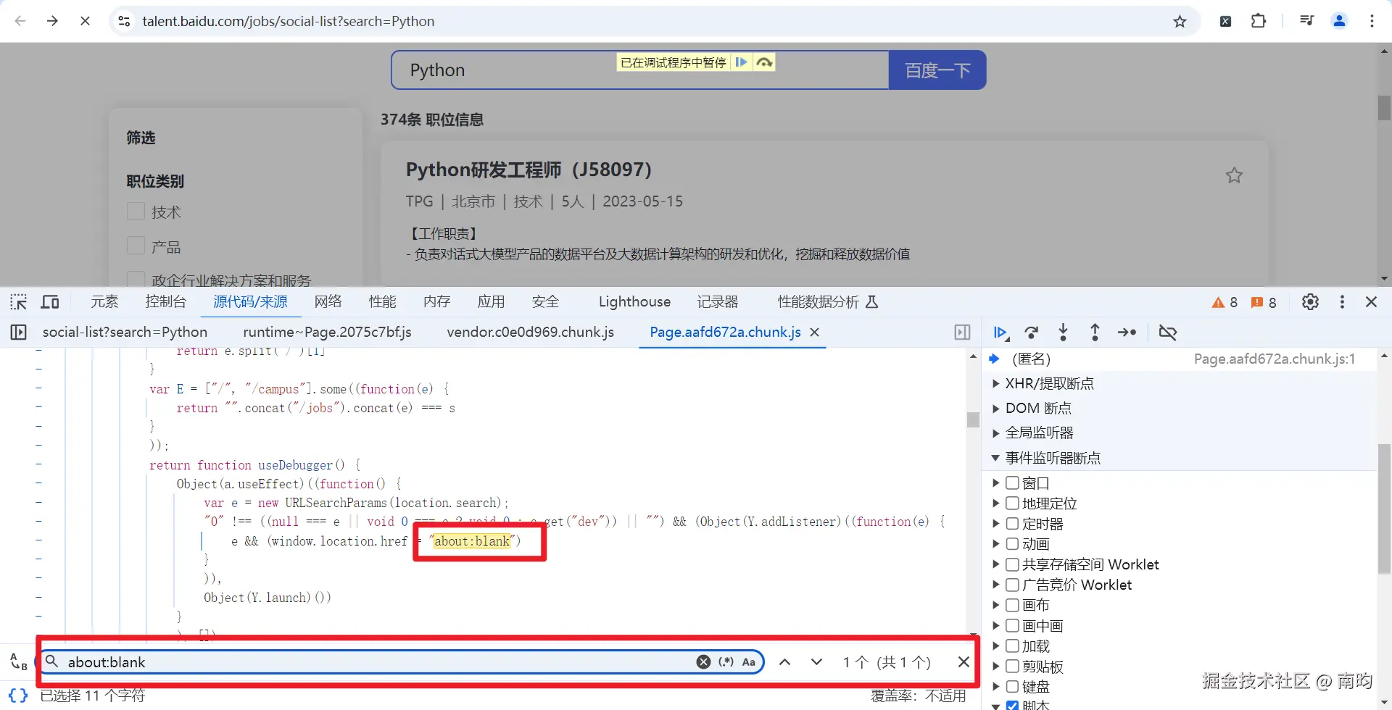Image resolution: width=1392 pixels, height=710 pixels.
Task: Step out of current function
Action: coord(1095,333)
